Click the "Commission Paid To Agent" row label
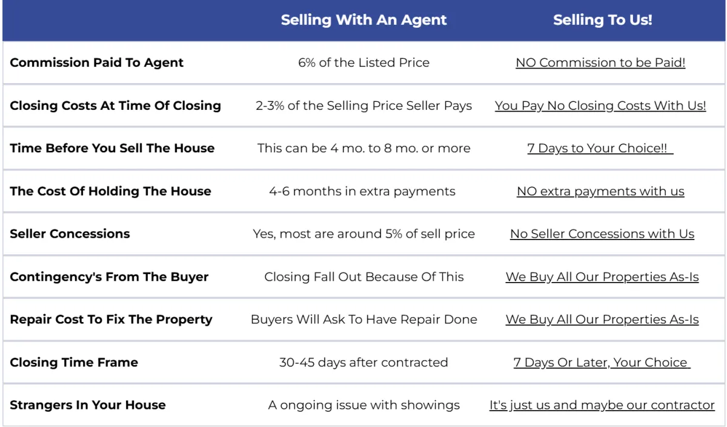This screenshot has width=727, height=427. 97,62
